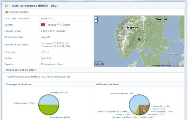Viewport: 188px width, 120px height.
Task: Click the Sweden label on the map
Action: click(161, 19)
